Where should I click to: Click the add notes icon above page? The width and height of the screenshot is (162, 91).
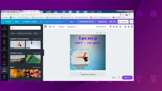(97, 33)
